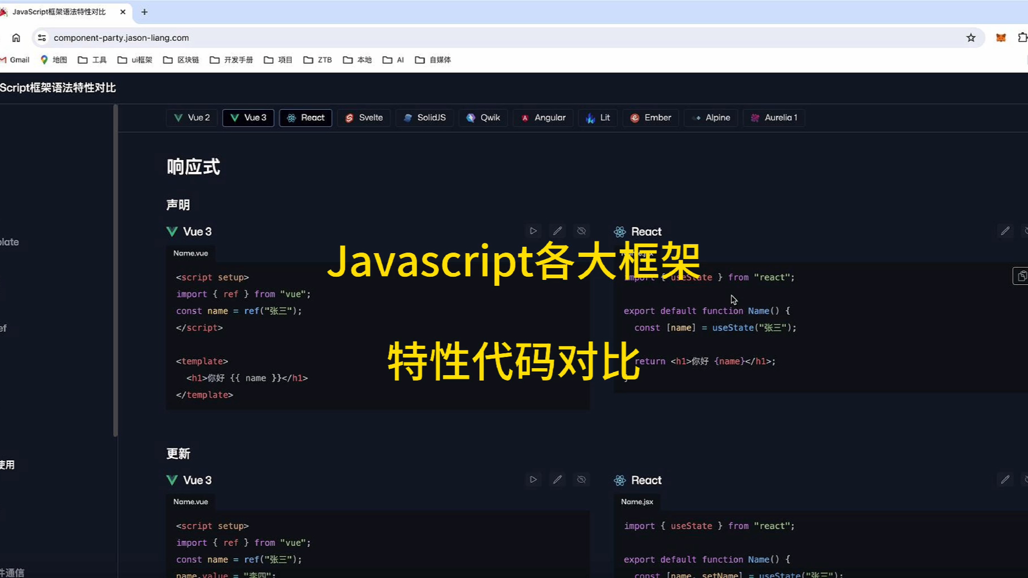Screen dimensions: 1028x578
Task: Toggle the Vue 2 framework button
Action: [x=192, y=118]
